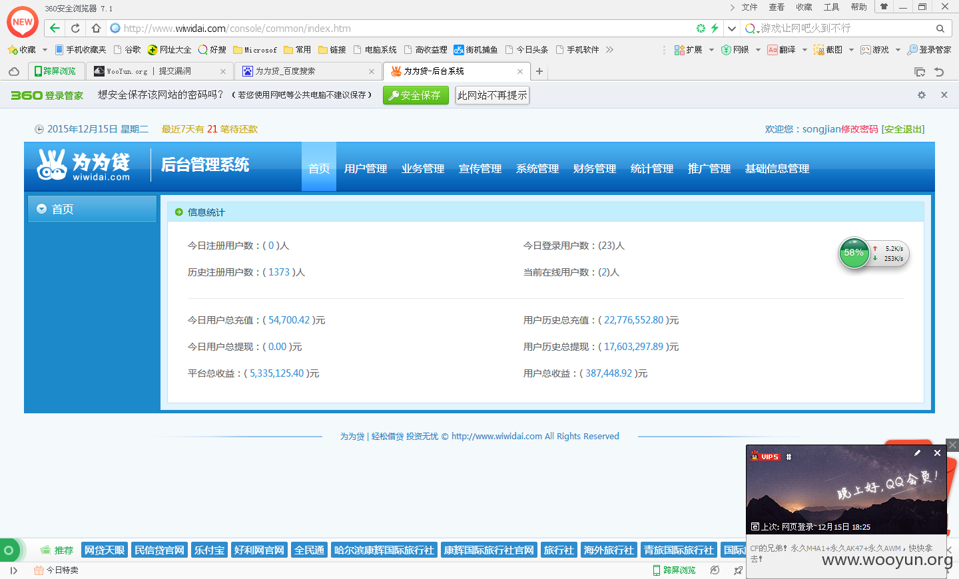The height and width of the screenshot is (579, 959).
Task: Open the 网贷天眼 recommended link
Action: pyautogui.click(x=105, y=550)
